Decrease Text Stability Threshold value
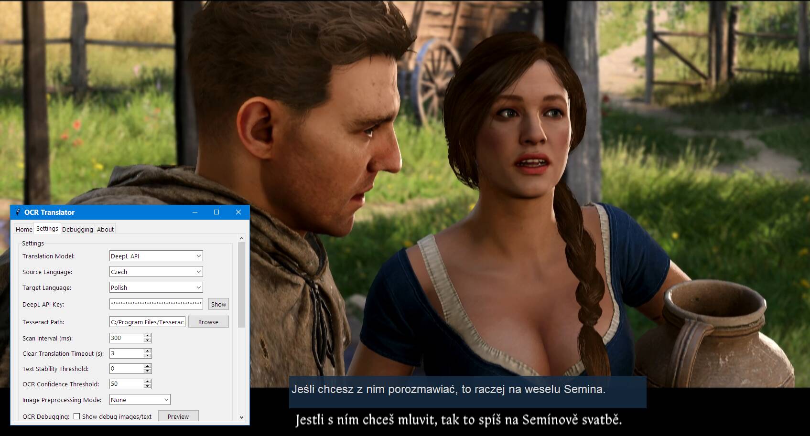This screenshot has height=436, width=810. [148, 371]
